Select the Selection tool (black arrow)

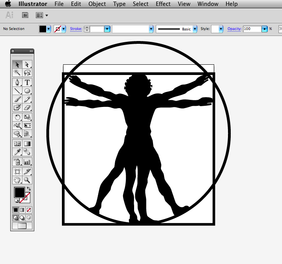[x=17, y=64]
